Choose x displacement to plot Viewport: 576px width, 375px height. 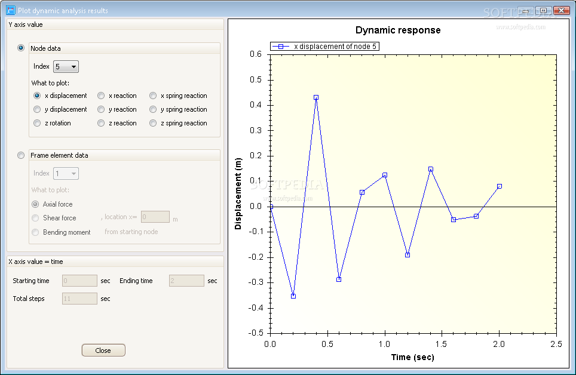pos(36,96)
